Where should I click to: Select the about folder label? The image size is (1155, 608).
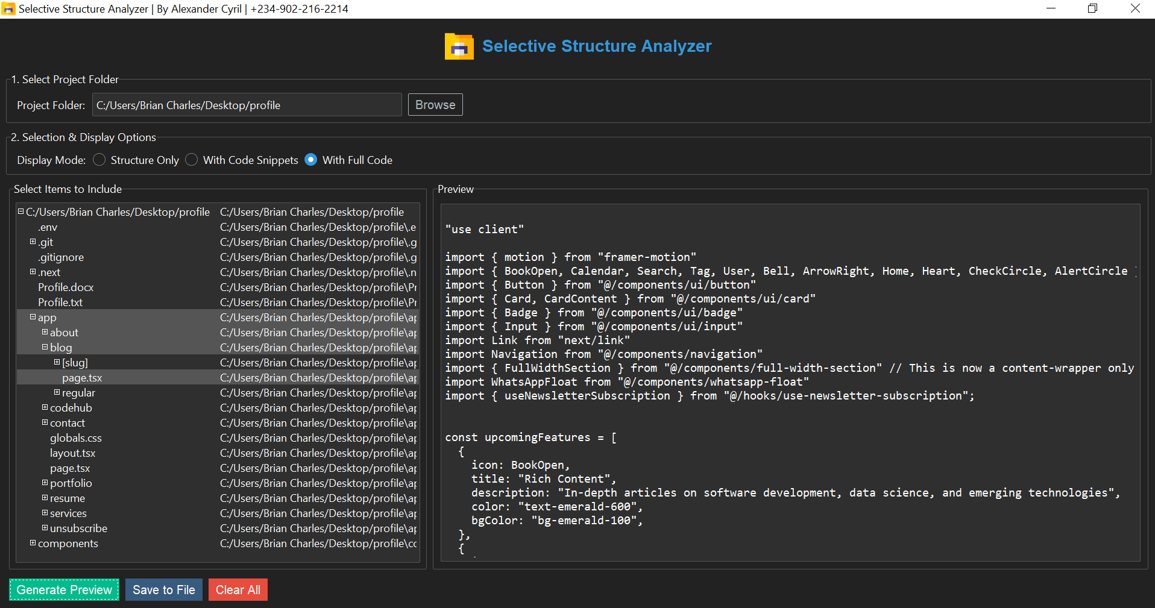[64, 333]
